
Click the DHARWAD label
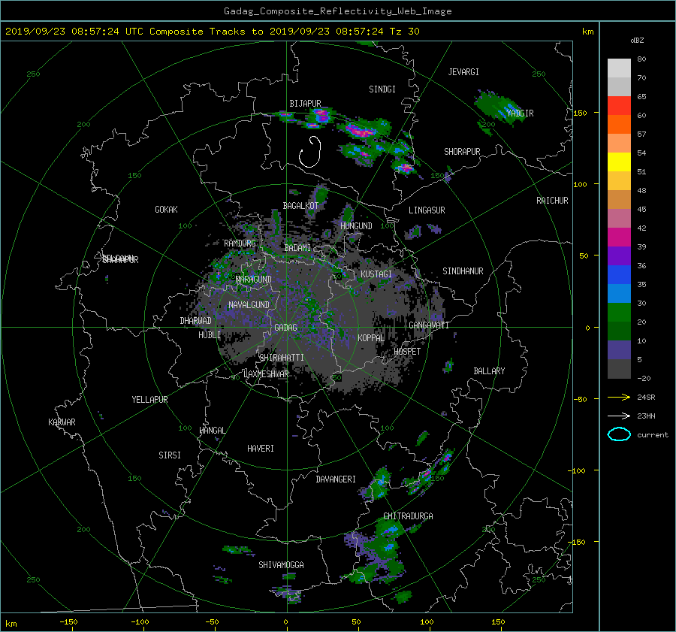coord(196,321)
